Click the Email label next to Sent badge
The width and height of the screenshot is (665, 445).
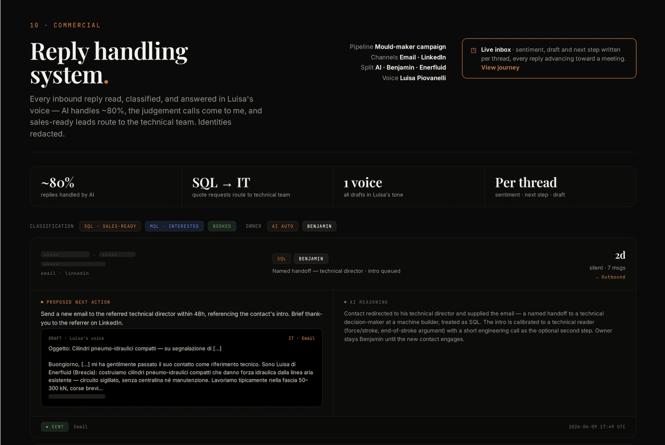point(81,427)
